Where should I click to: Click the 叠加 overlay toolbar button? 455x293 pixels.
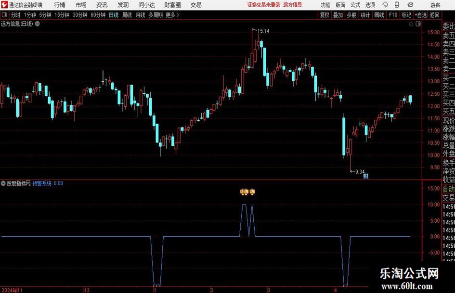[x=338, y=15]
